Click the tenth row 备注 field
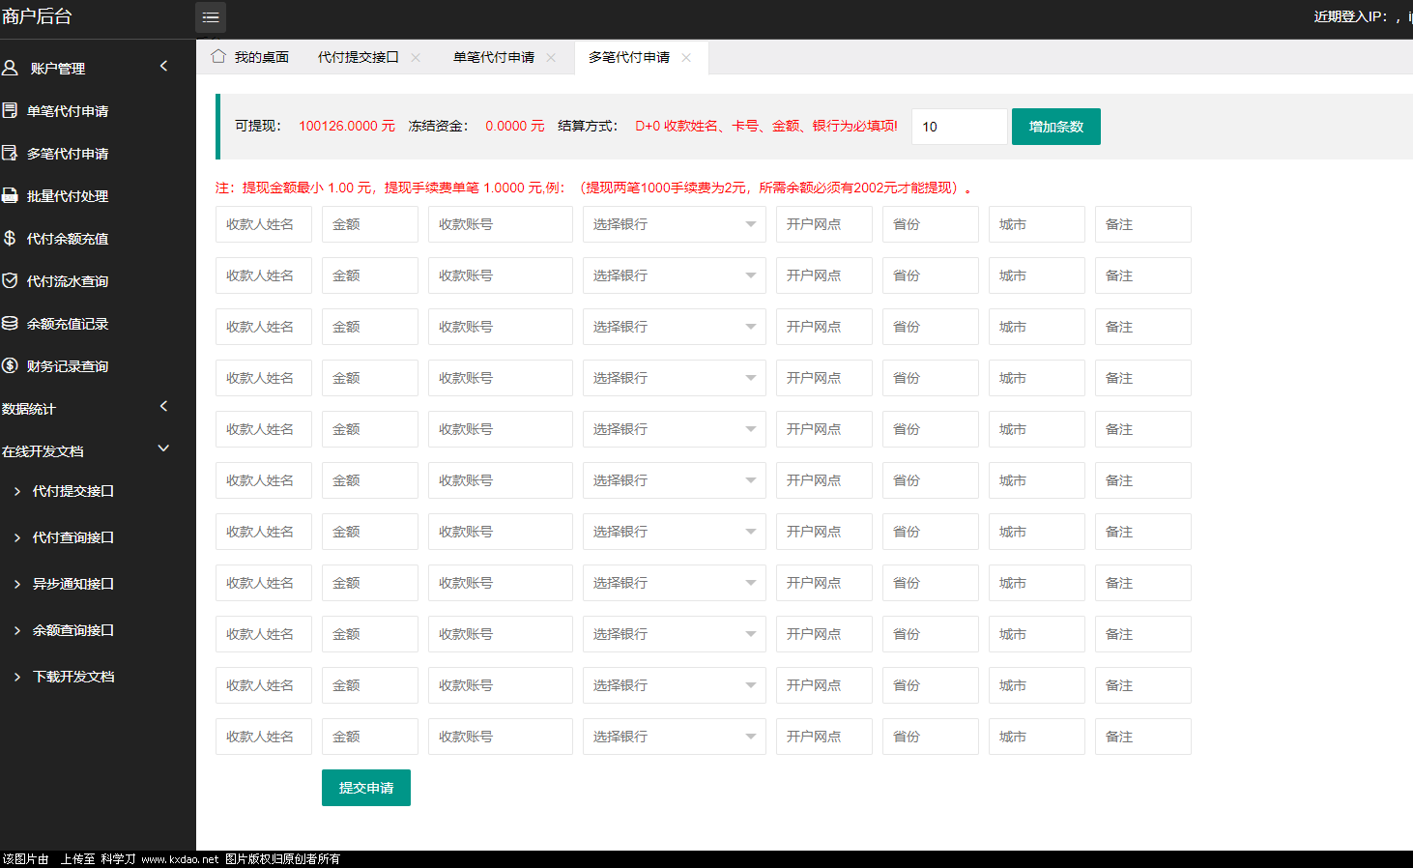Image resolution: width=1413 pixels, height=868 pixels. pos(1143,685)
